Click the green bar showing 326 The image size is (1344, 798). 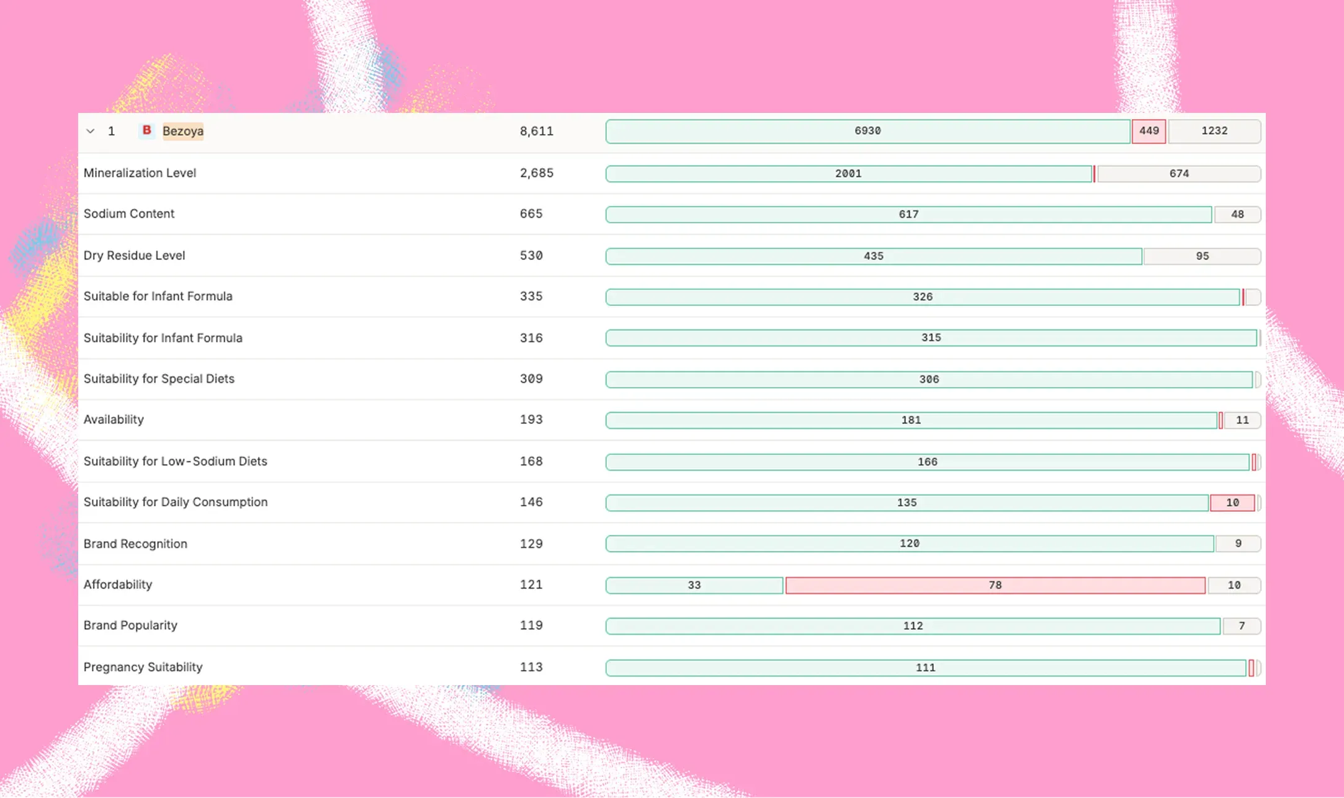click(x=923, y=297)
